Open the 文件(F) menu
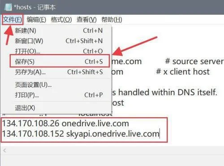This screenshot has height=166, width=224. (x=13, y=20)
